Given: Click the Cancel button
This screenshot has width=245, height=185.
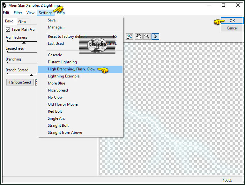Looking at the screenshot, I should click(232, 28).
